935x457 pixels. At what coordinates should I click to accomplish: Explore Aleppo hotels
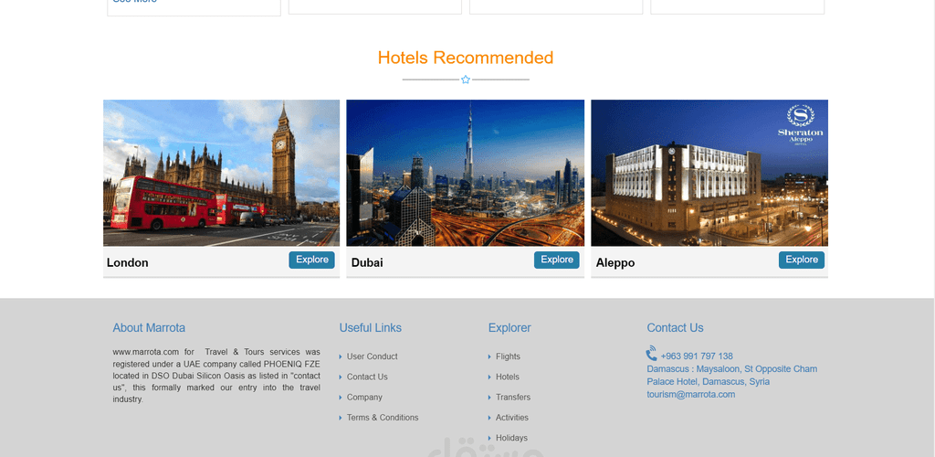tap(802, 260)
